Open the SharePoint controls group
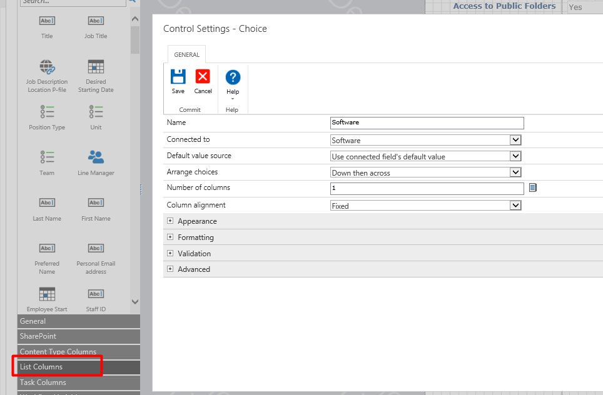The height and width of the screenshot is (395, 603). pos(78,336)
